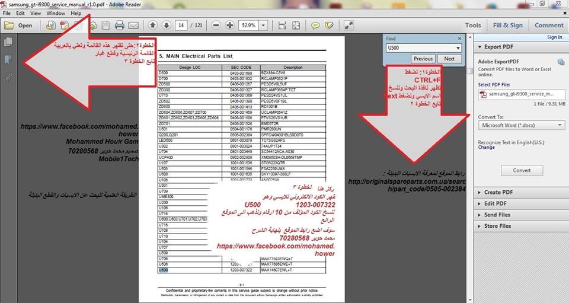Screen dimensions: 569x303
Task: Show attachments paperclip panel
Action: click(x=8, y=77)
